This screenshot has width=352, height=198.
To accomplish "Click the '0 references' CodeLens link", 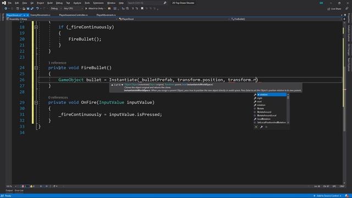I will pyautogui.click(x=58, y=97).
